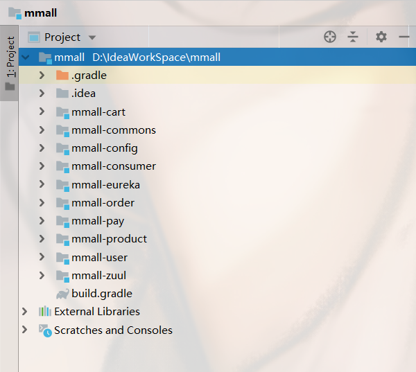Select the .idea row label

pos(83,94)
